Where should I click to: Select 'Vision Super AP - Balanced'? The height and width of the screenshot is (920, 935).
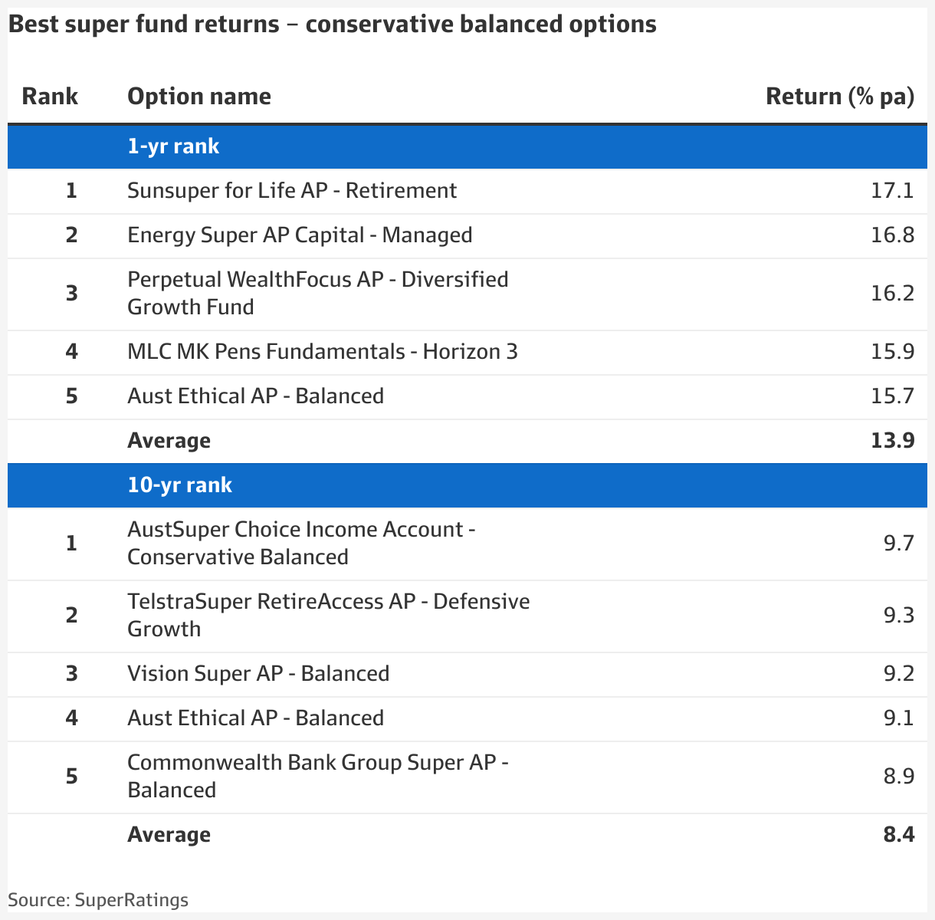[x=258, y=674]
